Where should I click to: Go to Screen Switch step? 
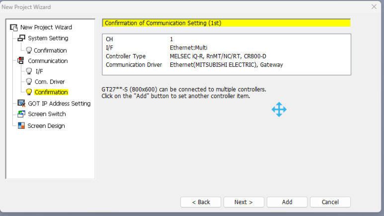point(47,114)
